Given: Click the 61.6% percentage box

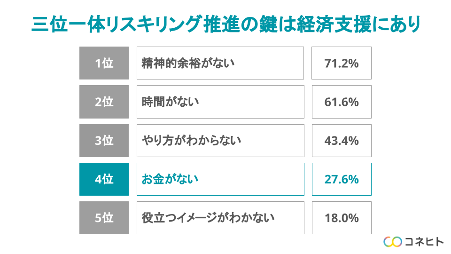Looking at the screenshot, I should pos(342,102).
